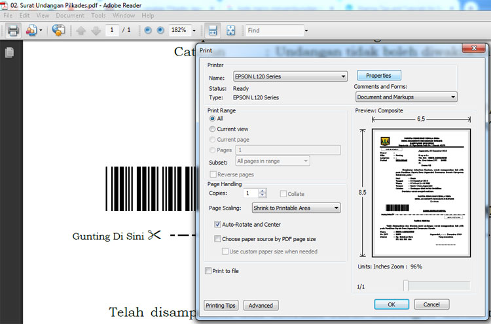Click the 182% zoom value field
491x324 pixels.
pyautogui.click(x=180, y=30)
